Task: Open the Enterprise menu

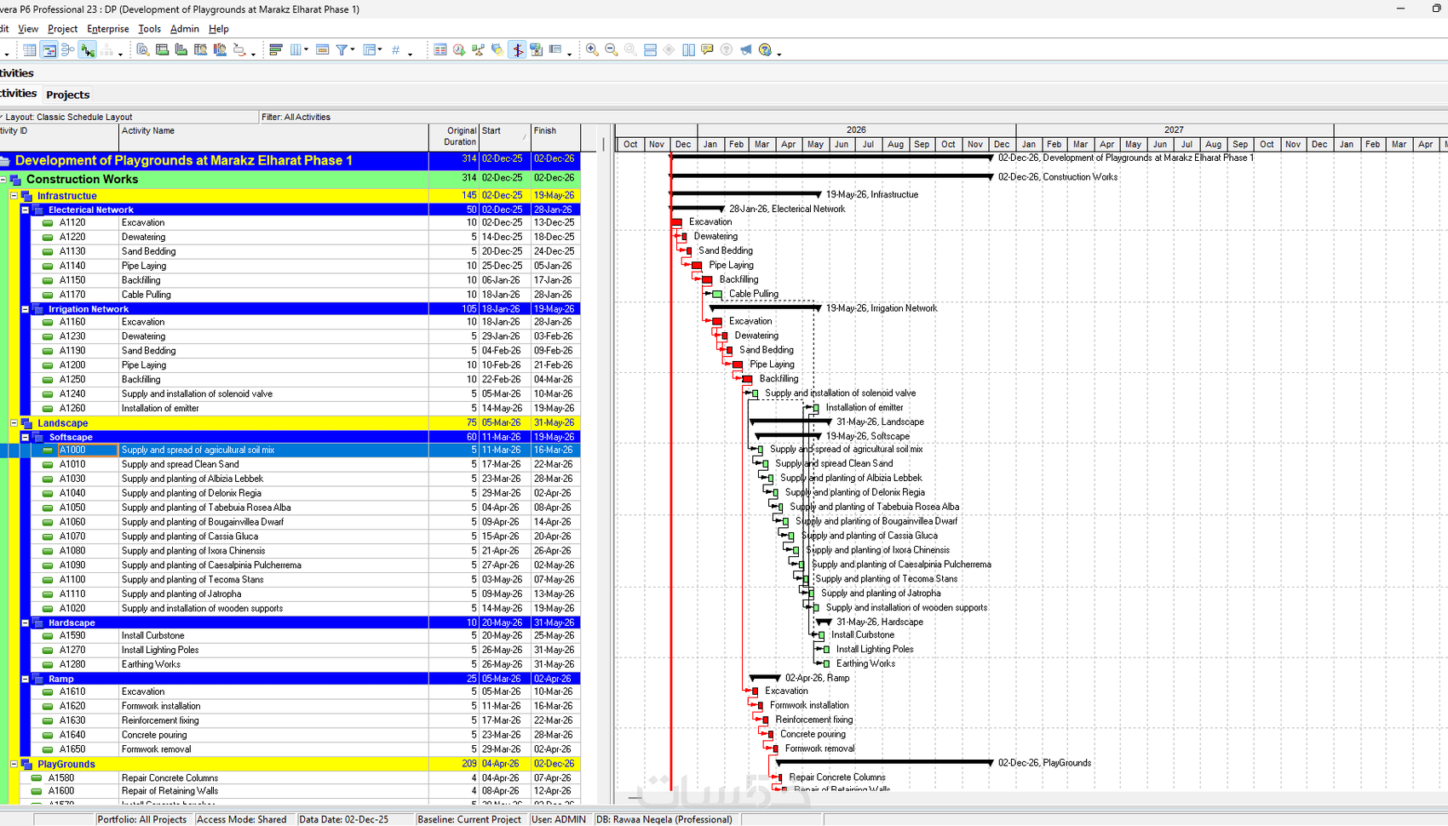Action: (x=107, y=29)
